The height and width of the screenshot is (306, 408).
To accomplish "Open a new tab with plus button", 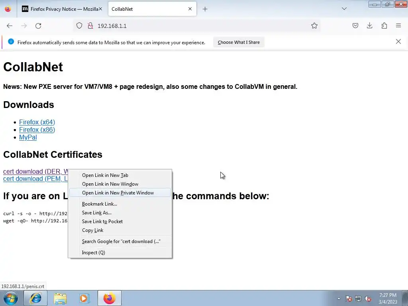I will tap(205, 9).
